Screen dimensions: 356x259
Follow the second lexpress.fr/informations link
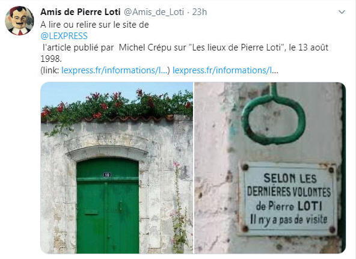tap(226, 70)
